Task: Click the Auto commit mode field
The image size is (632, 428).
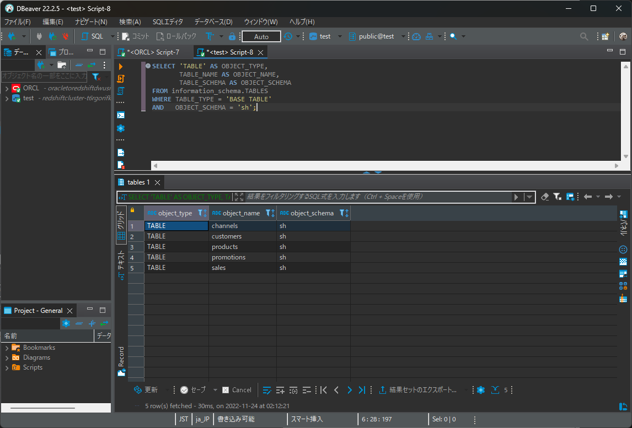Action: pyautogui.click(x=261, y=36)
